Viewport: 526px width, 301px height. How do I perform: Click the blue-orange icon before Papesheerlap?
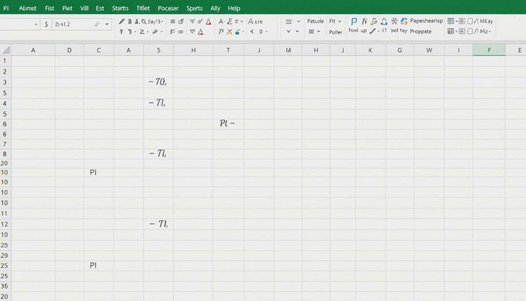click(x=404, y=21)
